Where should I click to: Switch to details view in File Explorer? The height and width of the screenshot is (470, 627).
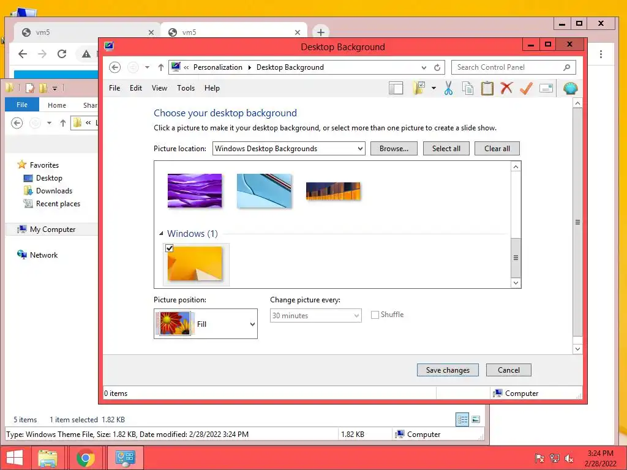(x=462, y=419)
